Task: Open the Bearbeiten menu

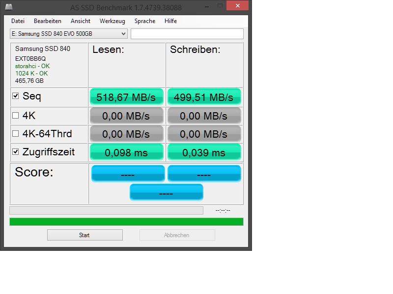Action: pyautogui.click(x=48, y=21)
